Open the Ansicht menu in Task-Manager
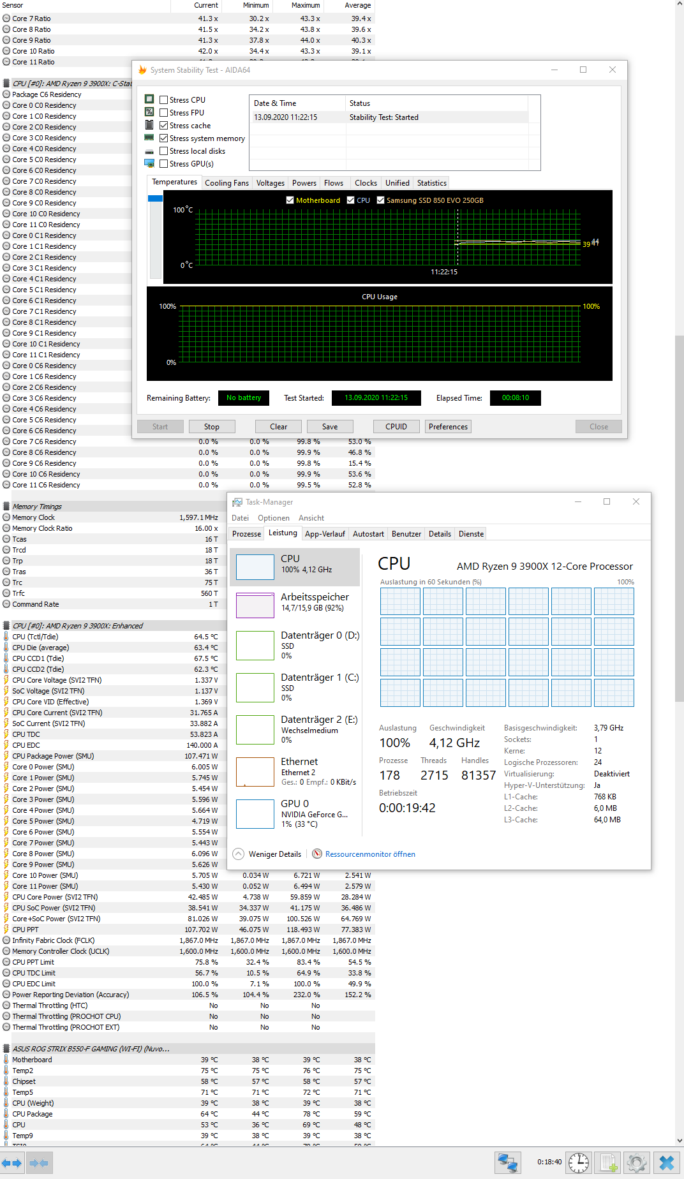Viewport: 684px width, 1179px height. coord(311,518)
